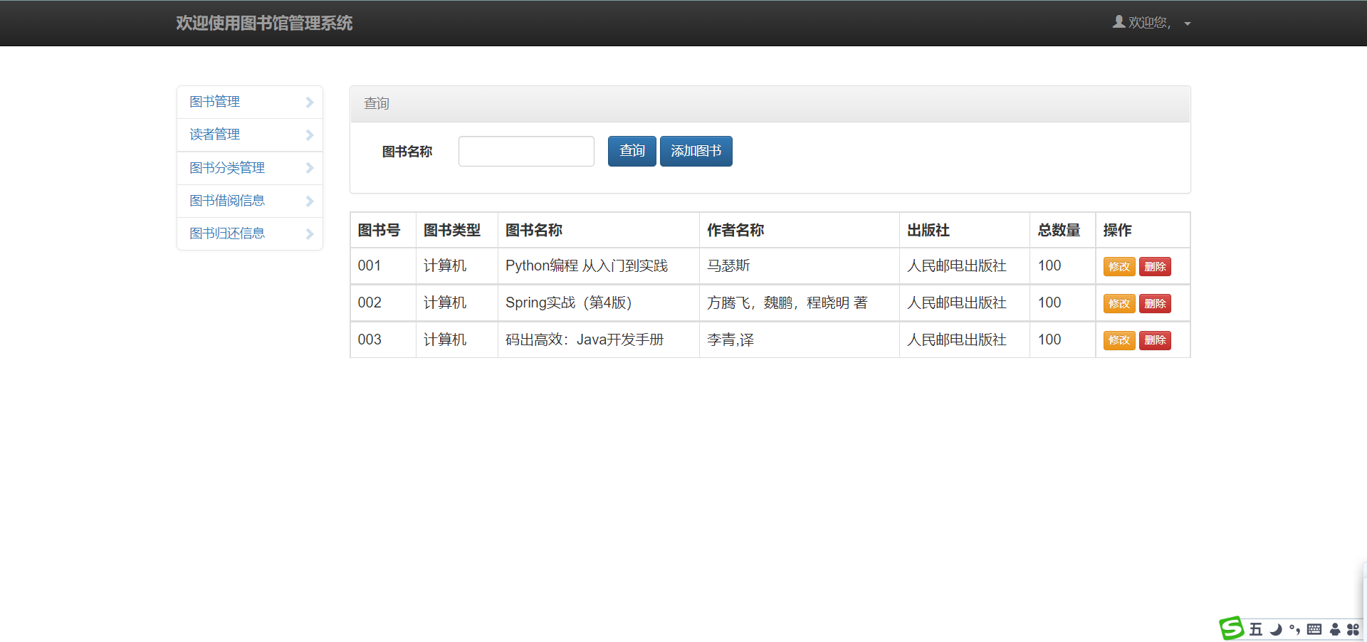Click the Sogou user account icon

(1335, 629)
